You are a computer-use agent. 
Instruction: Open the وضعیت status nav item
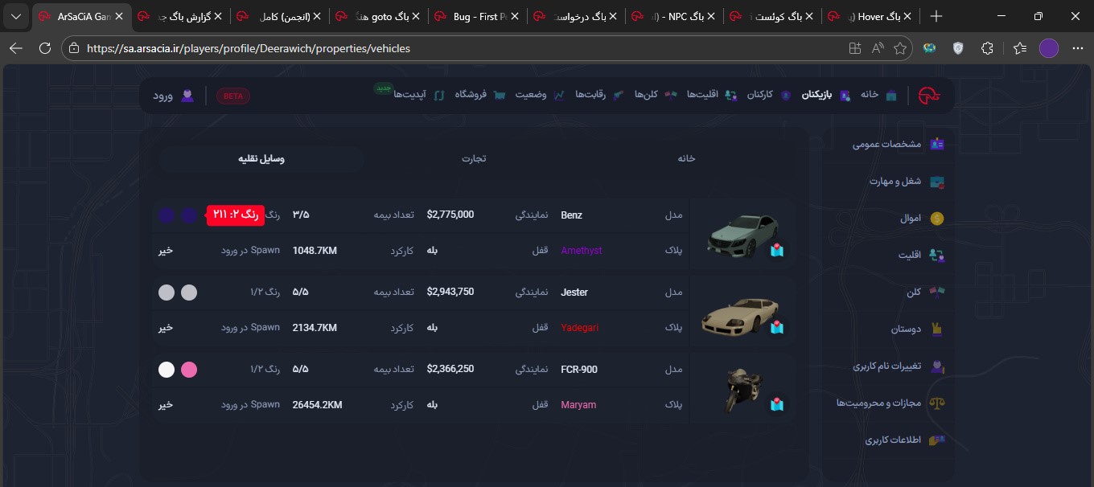(x=539, y=95)
